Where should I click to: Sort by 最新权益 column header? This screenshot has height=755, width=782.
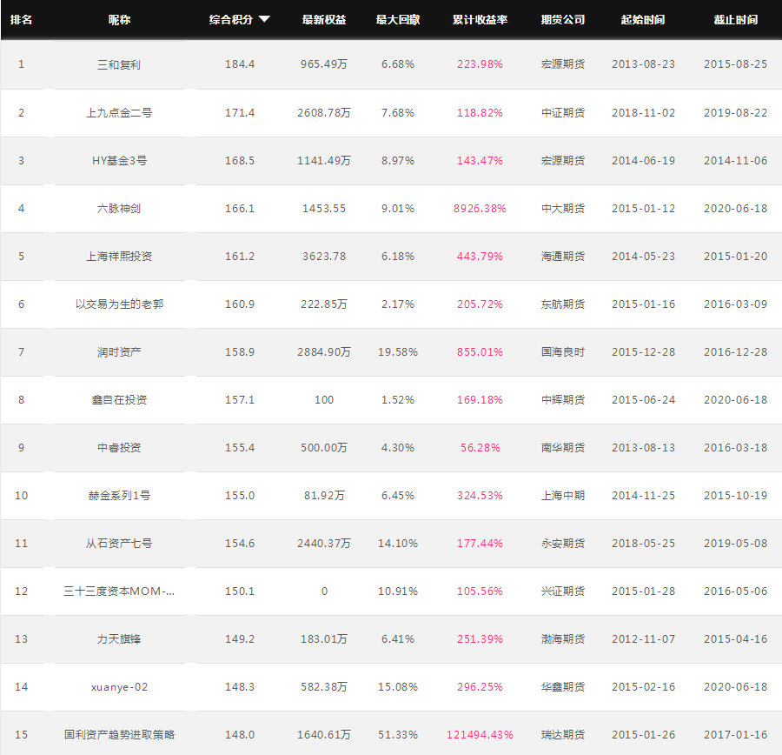tap(324, 19)
